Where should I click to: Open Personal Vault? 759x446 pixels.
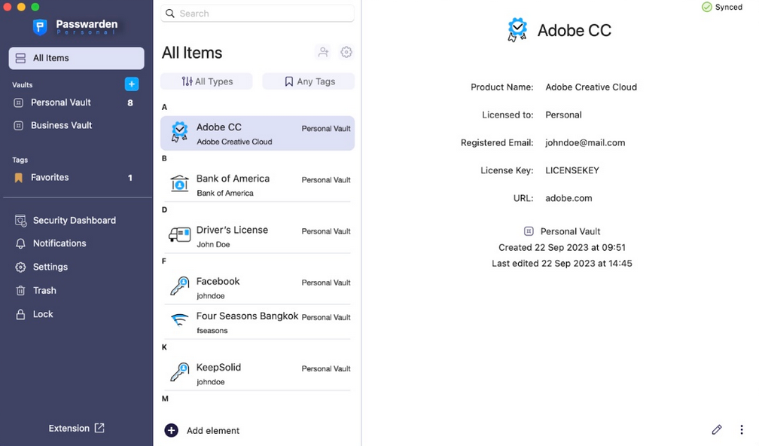tap(76, 102)
